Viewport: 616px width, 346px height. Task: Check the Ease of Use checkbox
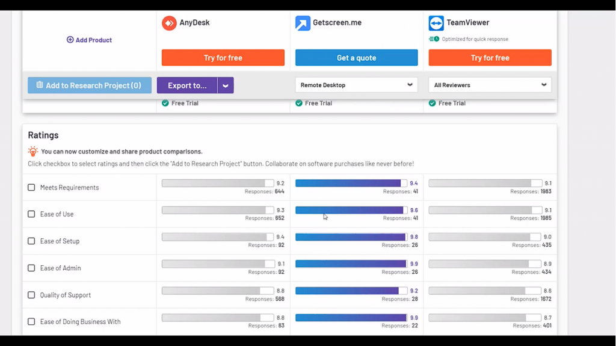pyautogui.click(x=31, y=214)
